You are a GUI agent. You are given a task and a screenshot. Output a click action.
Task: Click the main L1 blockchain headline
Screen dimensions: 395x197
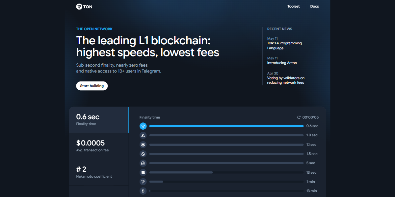tap(147, 46)
